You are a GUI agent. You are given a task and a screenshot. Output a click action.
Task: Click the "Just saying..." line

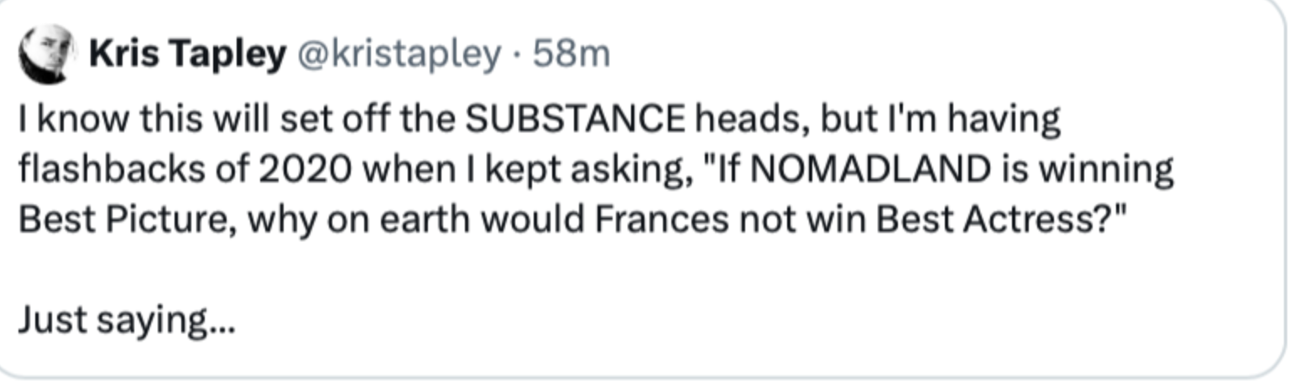click(x=126, y=319)
